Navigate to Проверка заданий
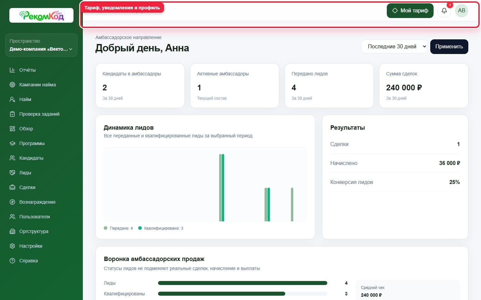Image resolution: width=481 pixels, height=300 pixels. pos(41,114)
